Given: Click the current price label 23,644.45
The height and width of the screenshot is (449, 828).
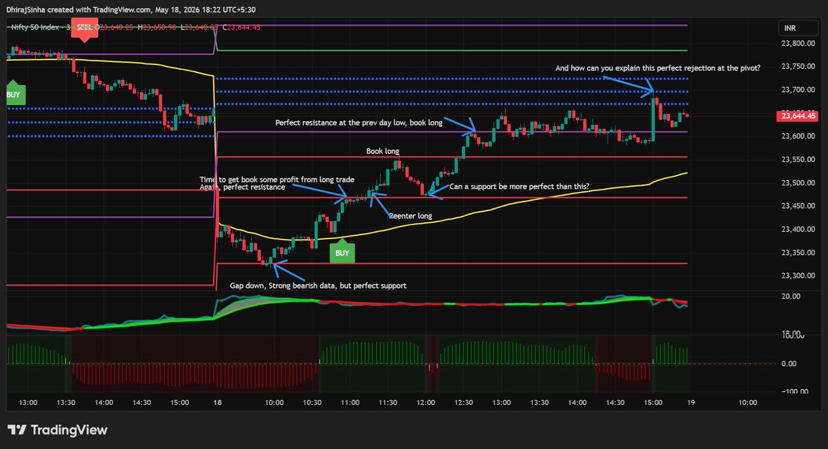Looking at the screenshot, I should coord(799,116).
